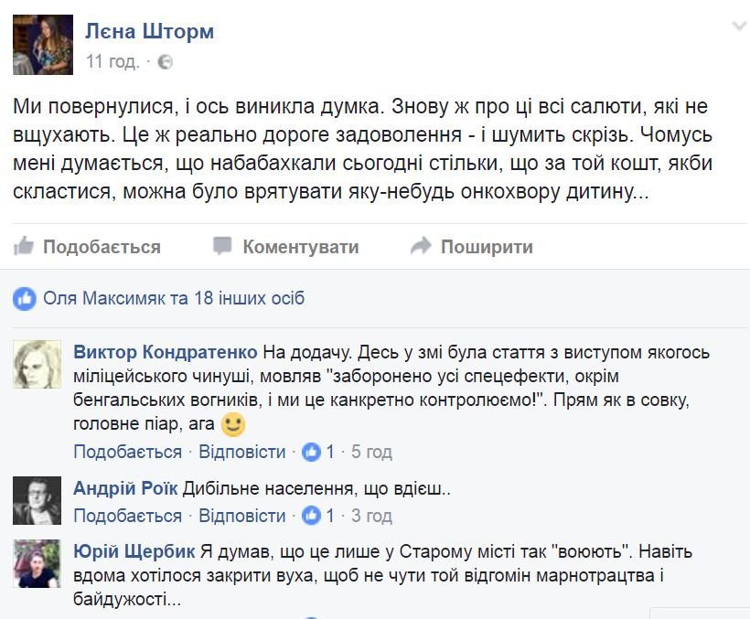Open Андрій Роїк's avatar
This screenshot has height=619, width=750.
(37, 501)
